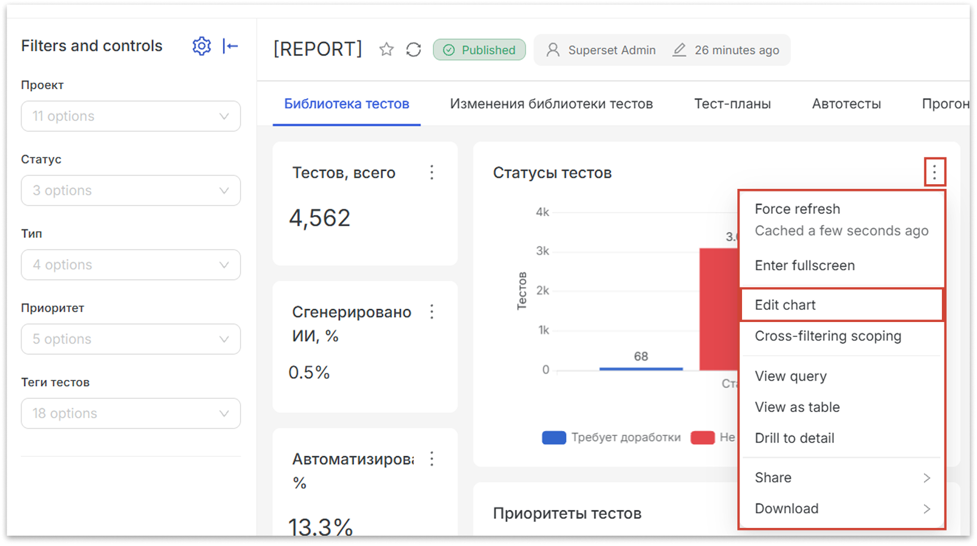The height and width of the screenshot is (546, 977).
Task: Open the Тест-планы tab
Action: coord(732,104)
